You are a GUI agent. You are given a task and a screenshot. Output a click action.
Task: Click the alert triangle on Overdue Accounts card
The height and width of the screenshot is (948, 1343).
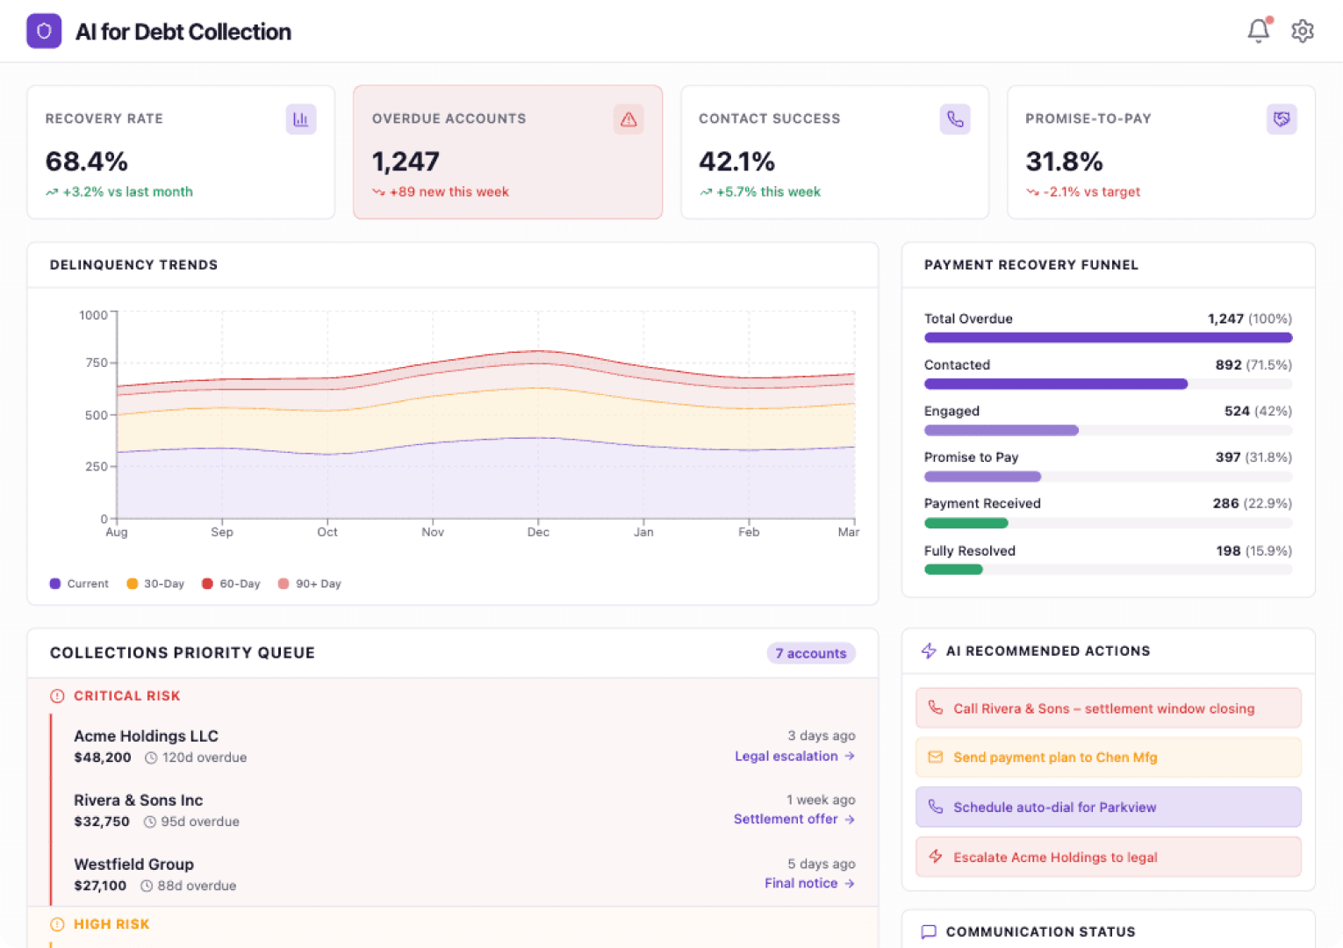[628, 118]
